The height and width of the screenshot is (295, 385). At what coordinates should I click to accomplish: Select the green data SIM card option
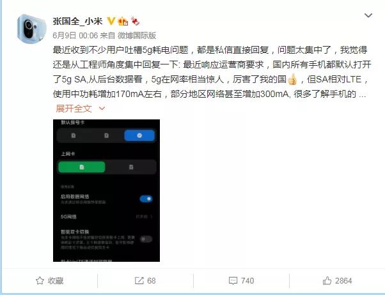[x=82, y=167]
